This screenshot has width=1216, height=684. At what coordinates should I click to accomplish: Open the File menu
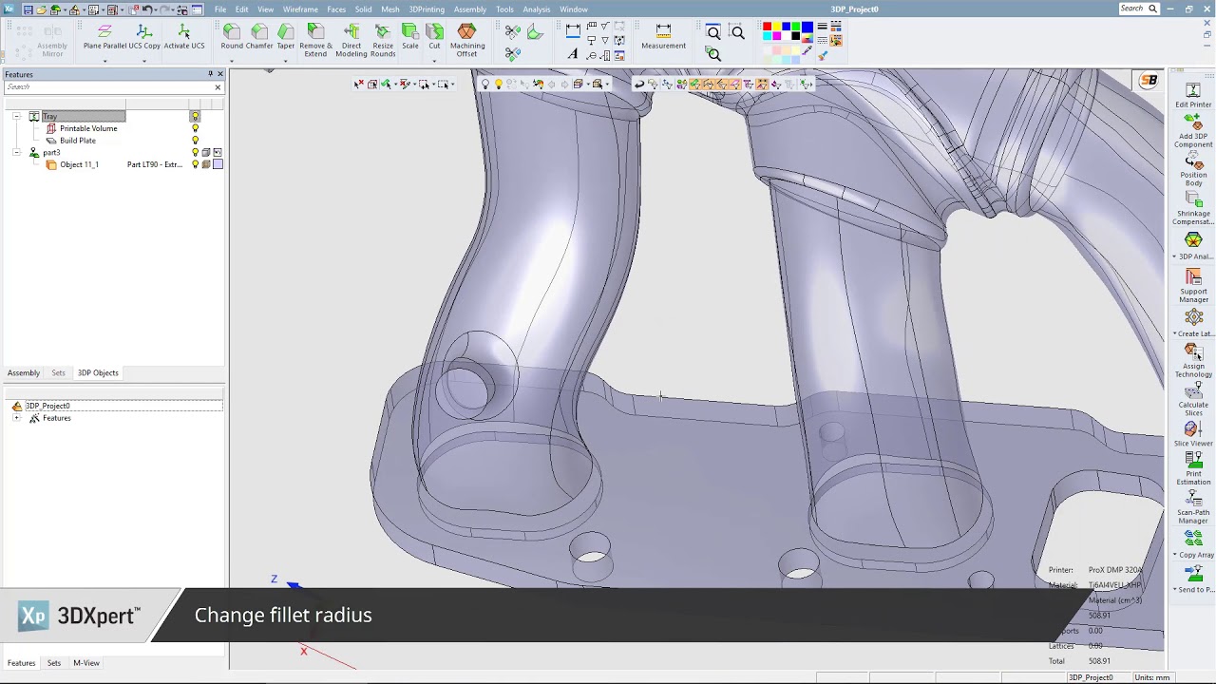(220, 9)
